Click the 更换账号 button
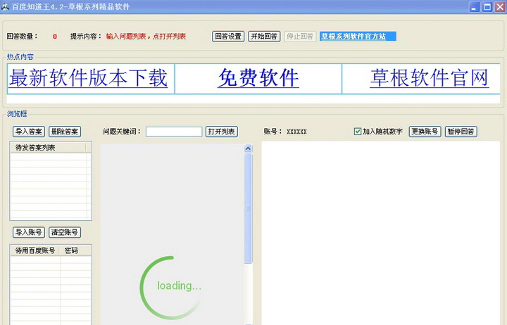The height and width of the screenshot is (325, 507). point(425,132)
